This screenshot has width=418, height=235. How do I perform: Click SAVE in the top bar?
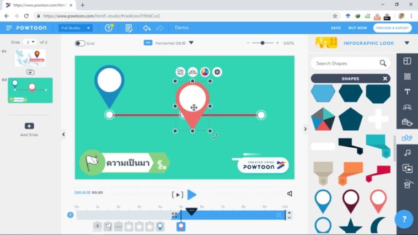point(335,28)
